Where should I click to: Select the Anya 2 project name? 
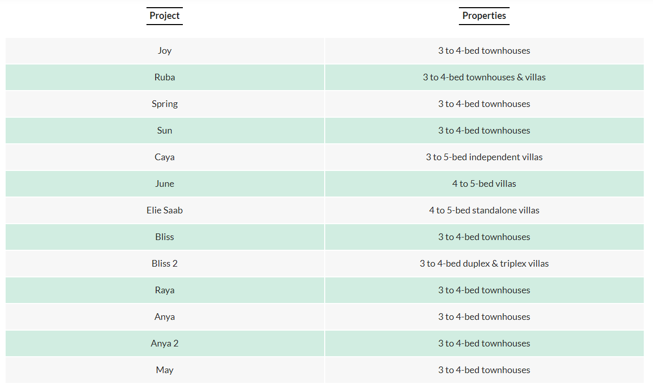[164, 343]
